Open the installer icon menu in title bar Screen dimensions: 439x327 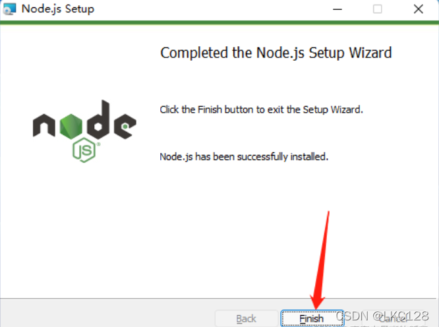[x=9, y=9]
